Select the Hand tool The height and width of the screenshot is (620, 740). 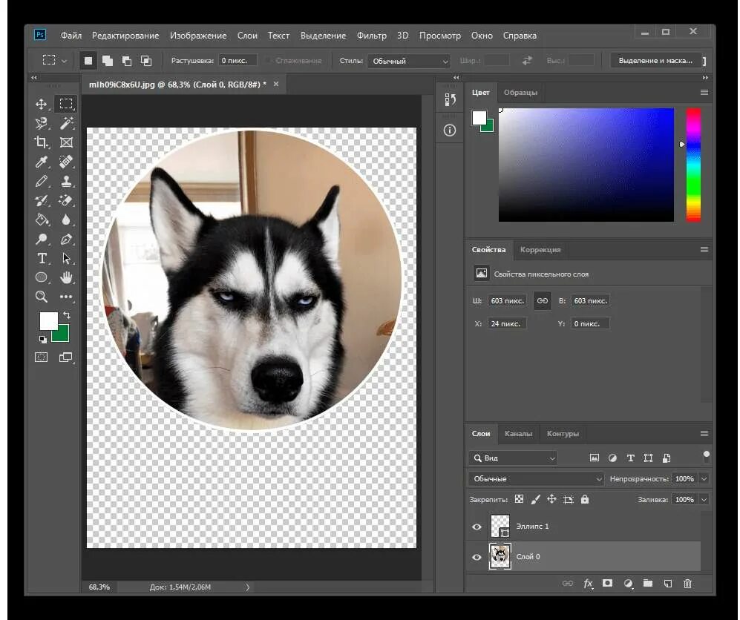tap(66, 277)
